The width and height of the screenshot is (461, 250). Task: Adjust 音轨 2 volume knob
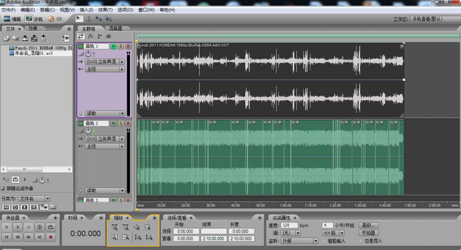88,131
